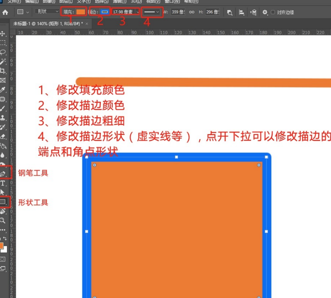Image resolution: width=331 pixels, height=298 pixels.
Task: Enable the 对齐边缘 checkbox
Action: 273,12
